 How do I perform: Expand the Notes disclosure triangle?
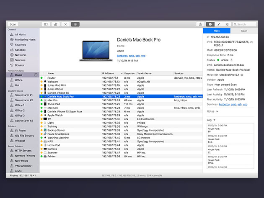point(217,111)
